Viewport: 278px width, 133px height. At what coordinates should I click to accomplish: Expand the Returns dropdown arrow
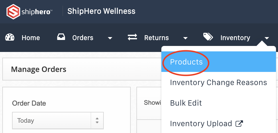tap(185, 38)
